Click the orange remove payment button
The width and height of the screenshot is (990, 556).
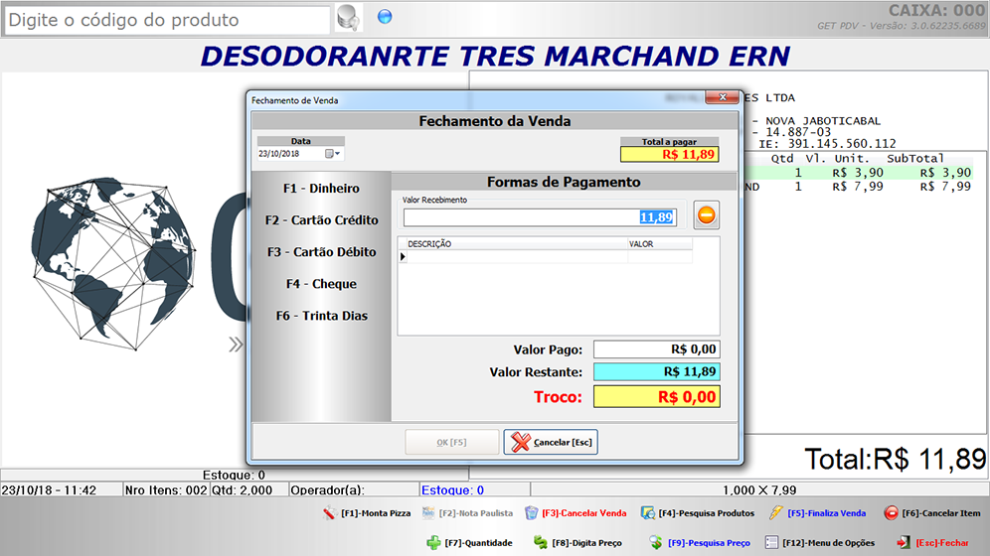click(x=706, y=215)
